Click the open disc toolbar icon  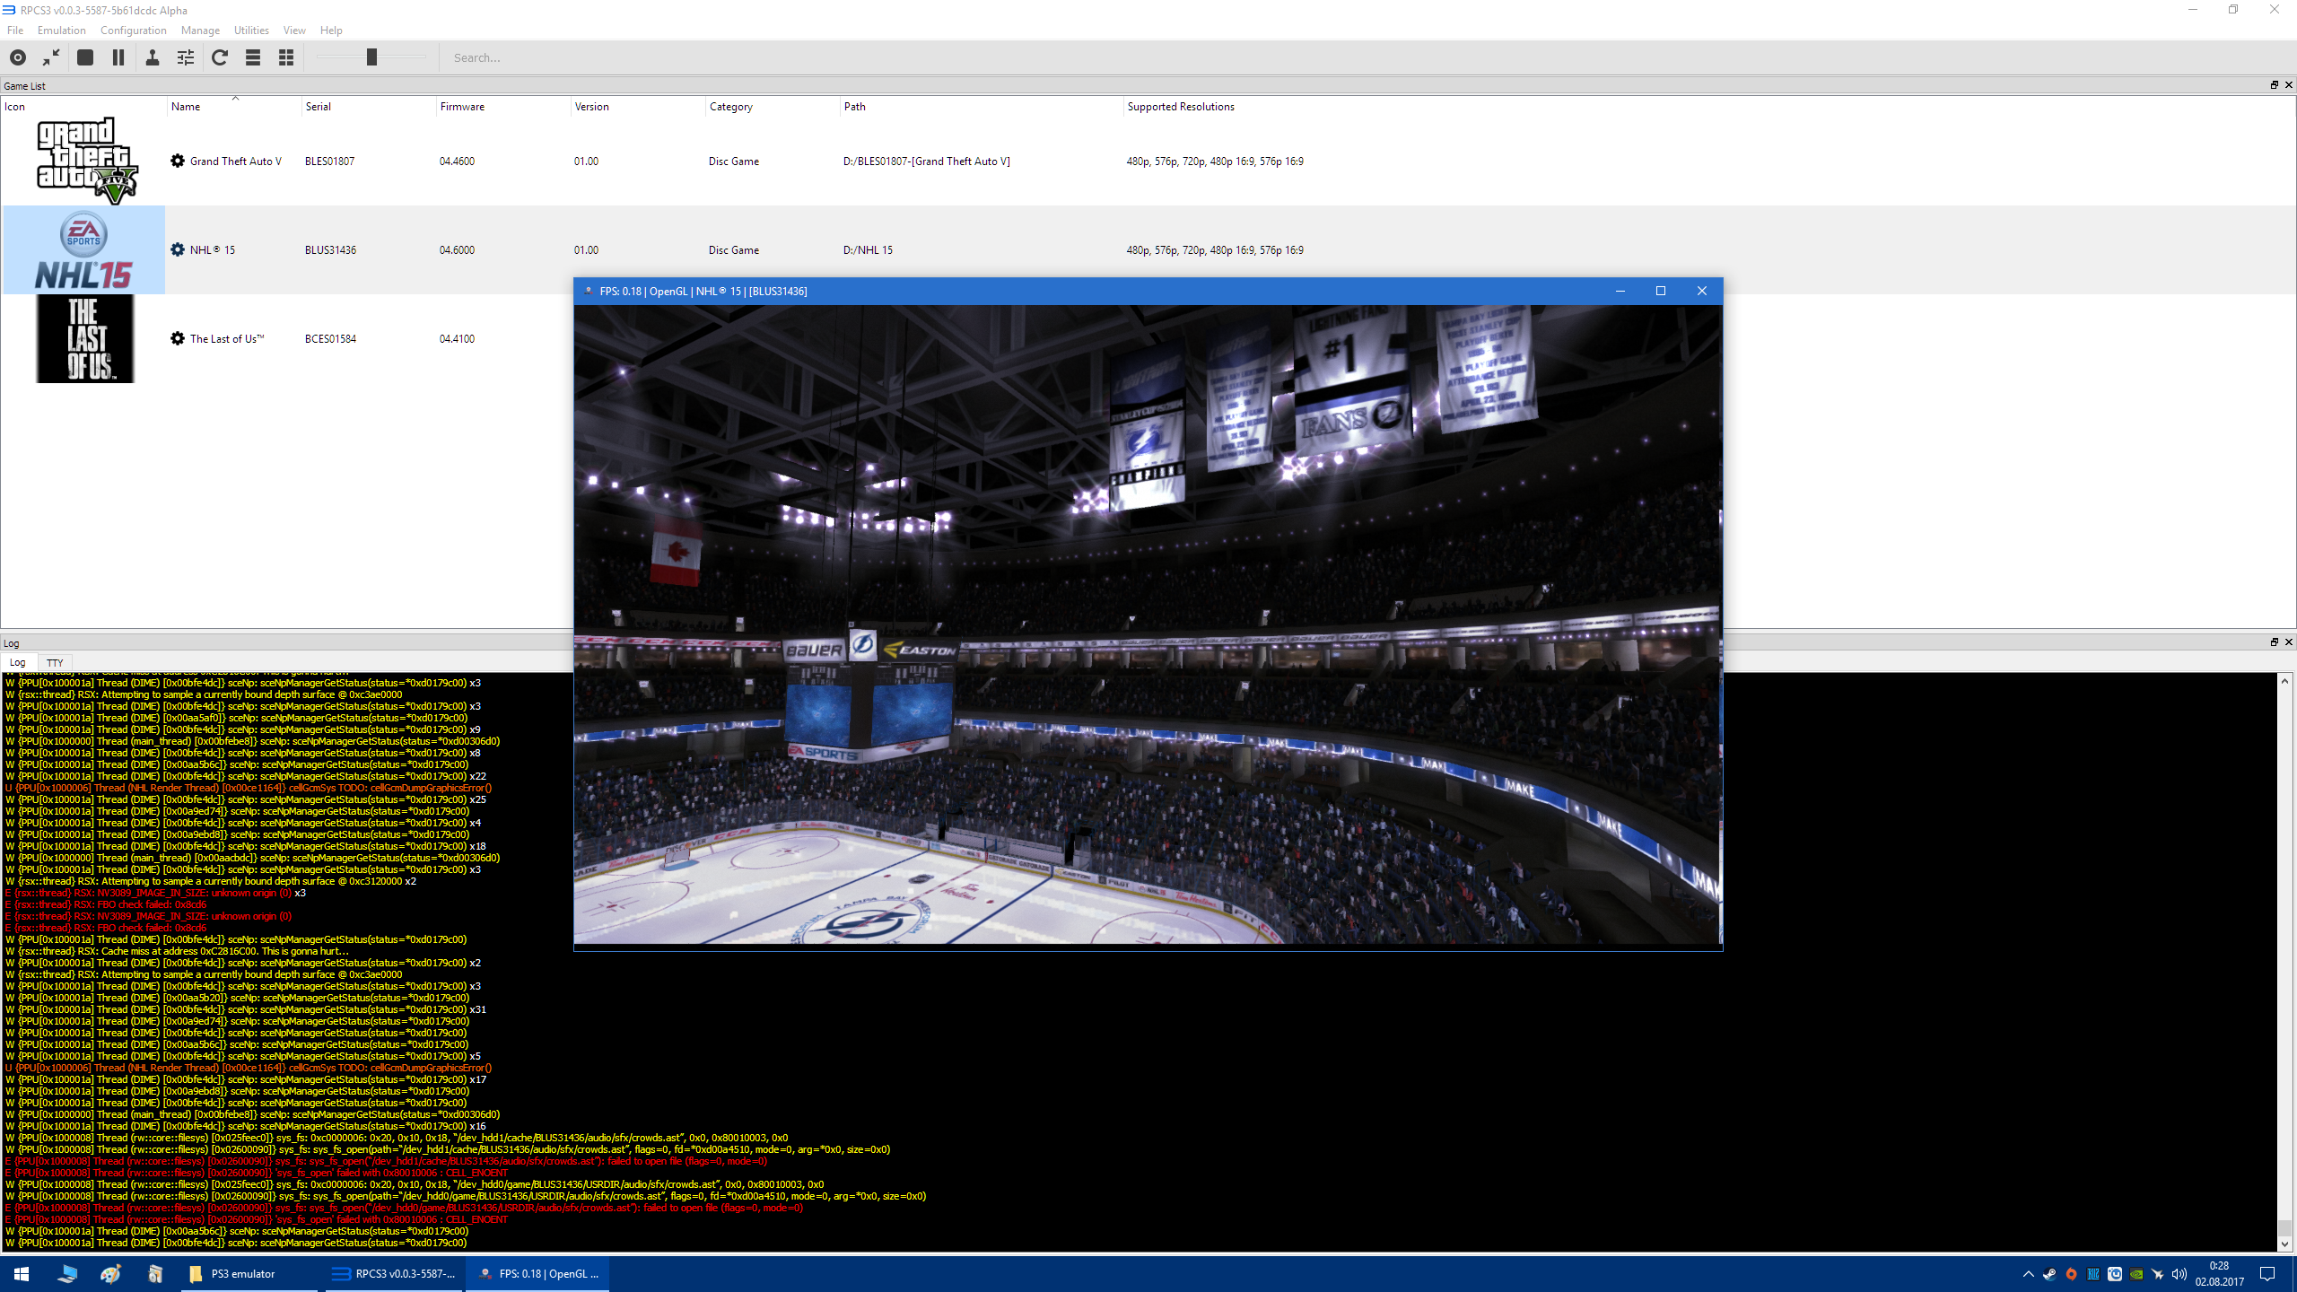(x=18, y=57)
